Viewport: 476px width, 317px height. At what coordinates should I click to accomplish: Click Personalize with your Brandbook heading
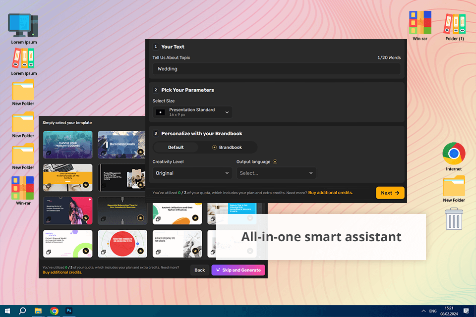click(x=202, y=133)
